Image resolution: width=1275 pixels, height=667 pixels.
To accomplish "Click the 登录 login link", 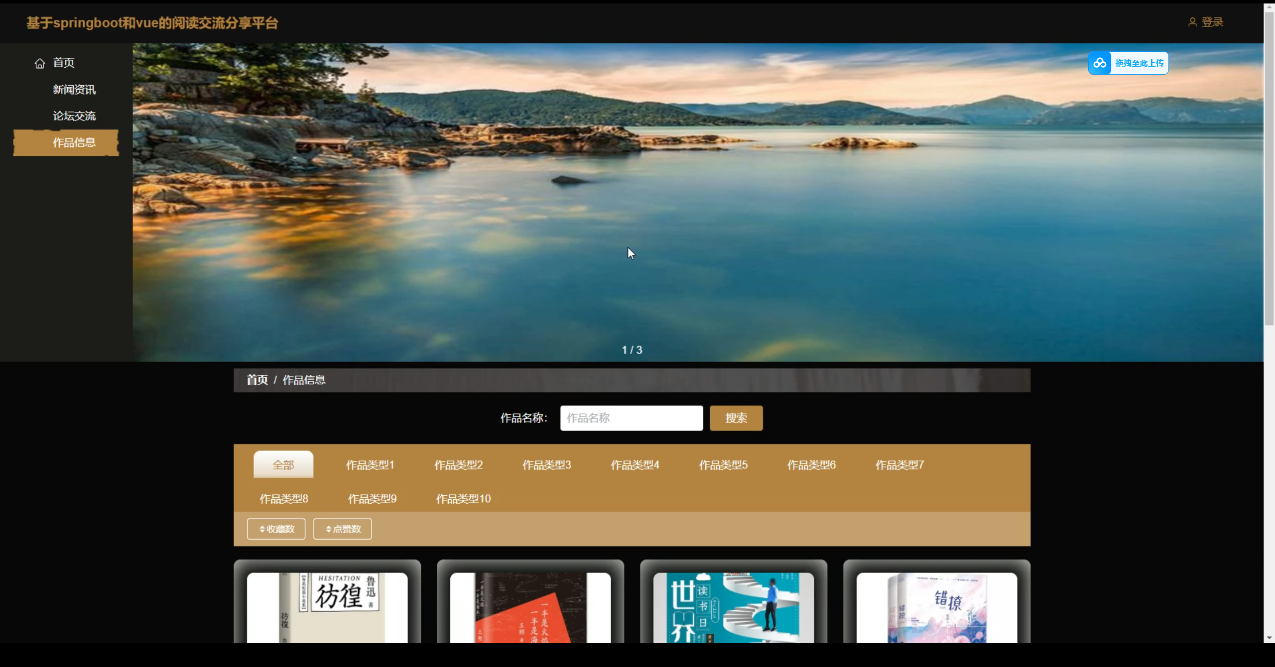I will [1212, 22].
